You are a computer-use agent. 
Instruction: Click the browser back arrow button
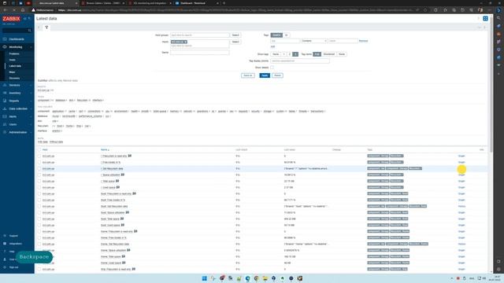5,10
